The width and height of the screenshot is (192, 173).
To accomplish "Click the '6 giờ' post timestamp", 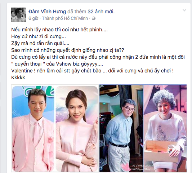I will pos(33,18).
